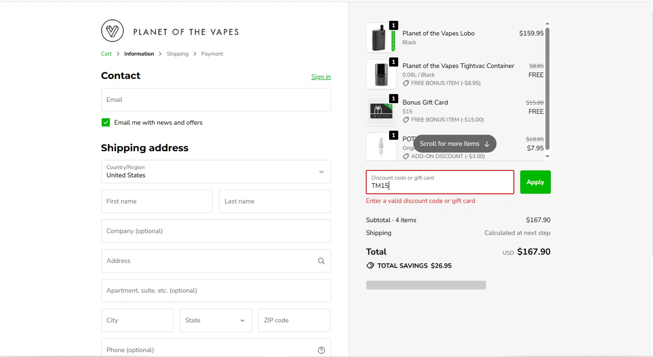Viewport: 653px width, 357px height.
Task: Click the tag icon beside TOTAL SAVINGS
Action: point(370,265)
